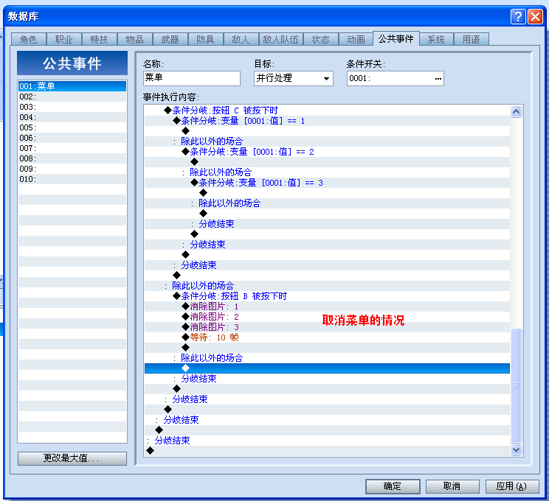Select common event 004
Screen dimensions: 549x501
coord(72,117)
